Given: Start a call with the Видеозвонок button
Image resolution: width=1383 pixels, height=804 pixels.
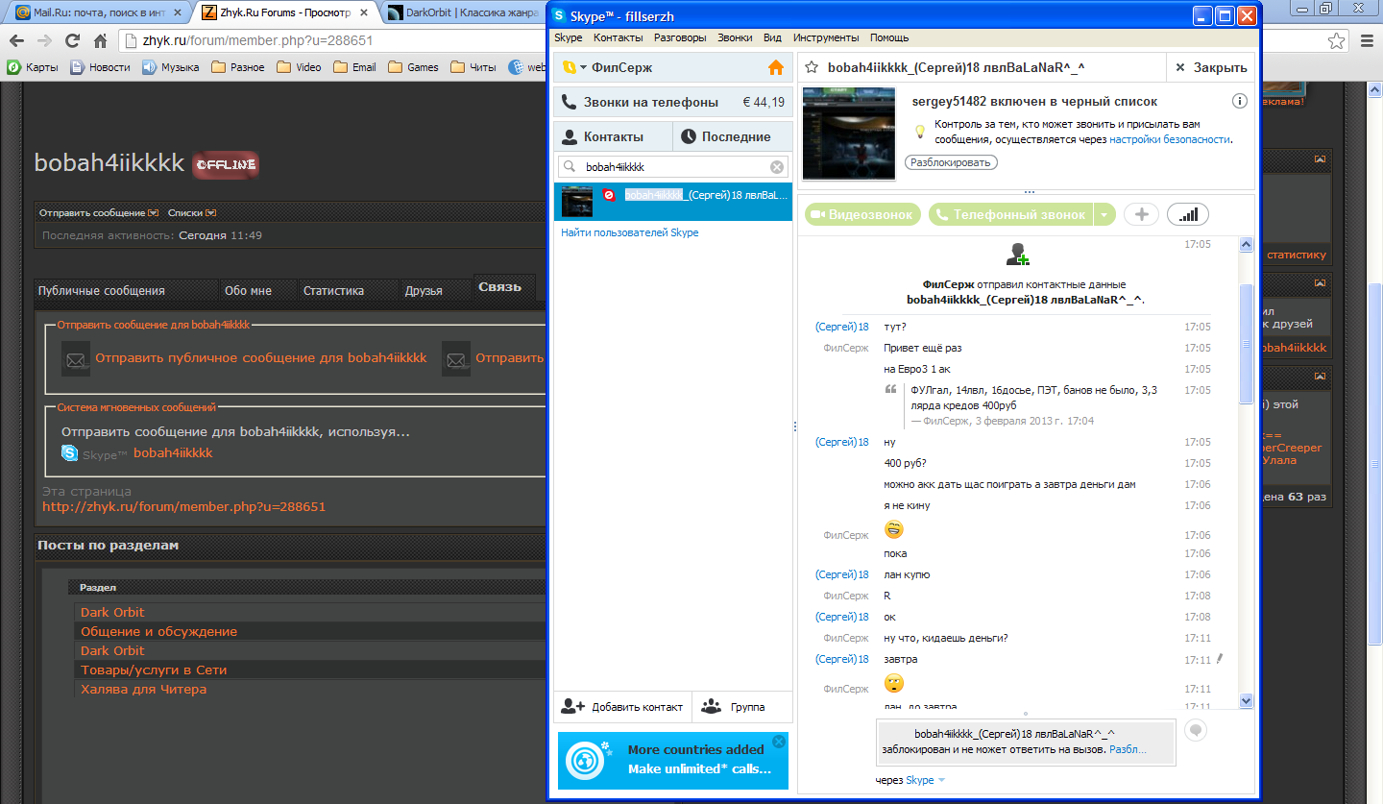Looking at the screenshot, I should coord(862,214).
